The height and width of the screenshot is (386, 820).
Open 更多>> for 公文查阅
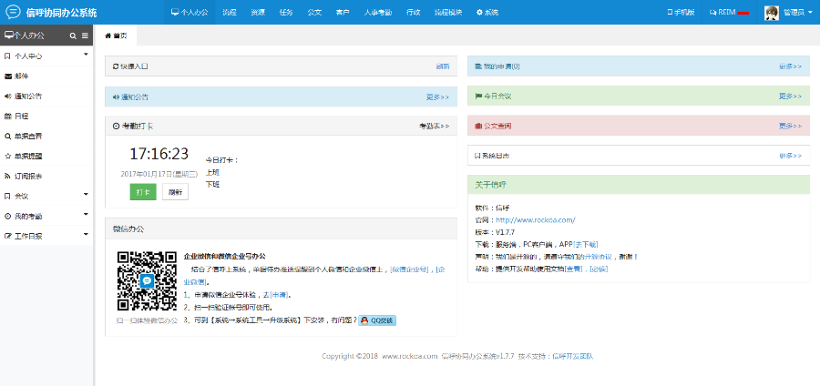point(790,126)
